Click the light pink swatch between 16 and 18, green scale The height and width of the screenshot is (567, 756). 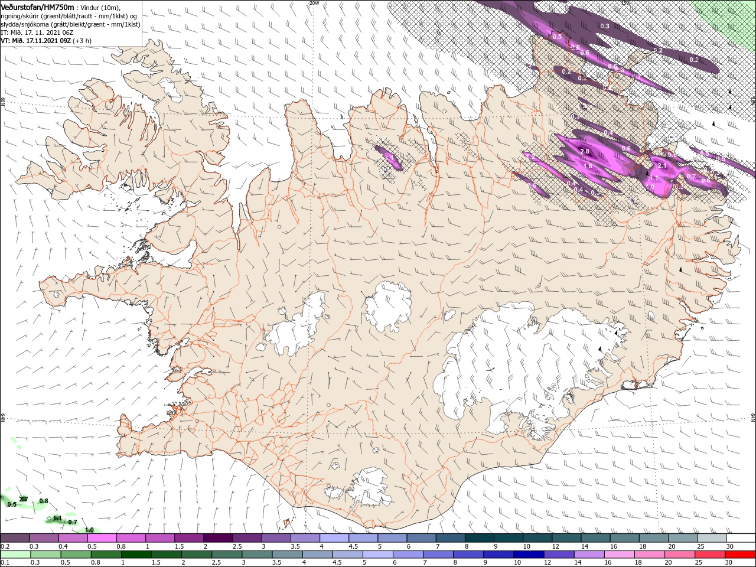(618, 555)
